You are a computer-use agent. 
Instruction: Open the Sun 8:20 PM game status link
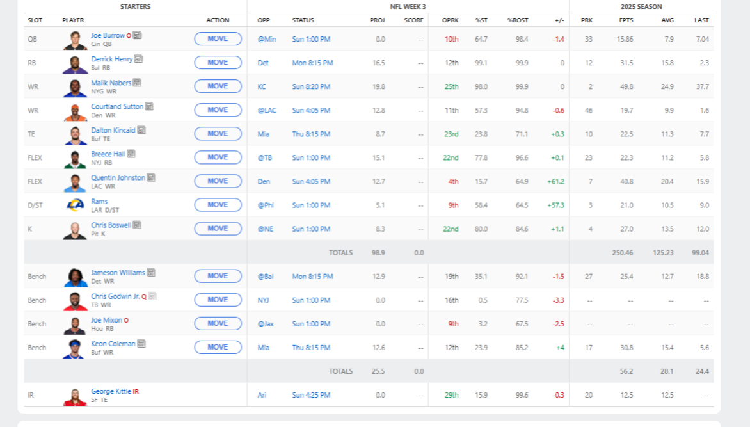[312, 86]
